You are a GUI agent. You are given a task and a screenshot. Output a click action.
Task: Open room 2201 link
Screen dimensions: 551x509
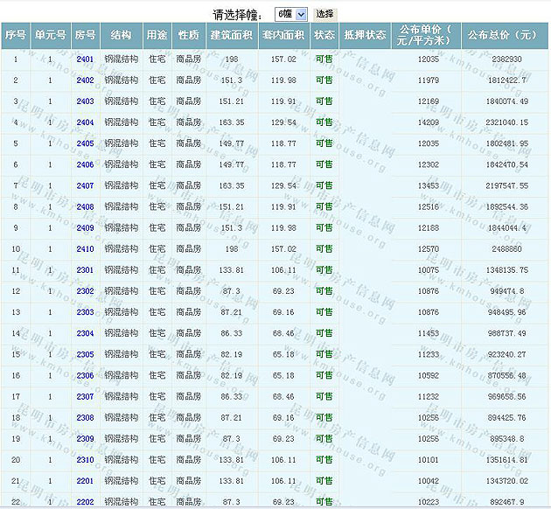(85, 481)
